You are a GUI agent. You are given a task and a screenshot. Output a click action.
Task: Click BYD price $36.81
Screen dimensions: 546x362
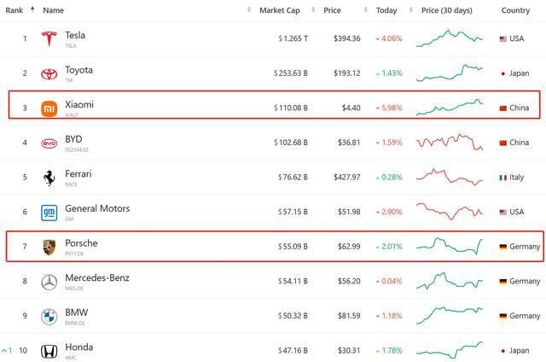click(349, 143)
